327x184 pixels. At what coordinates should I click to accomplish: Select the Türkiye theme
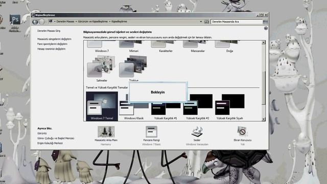pos(134,68)
